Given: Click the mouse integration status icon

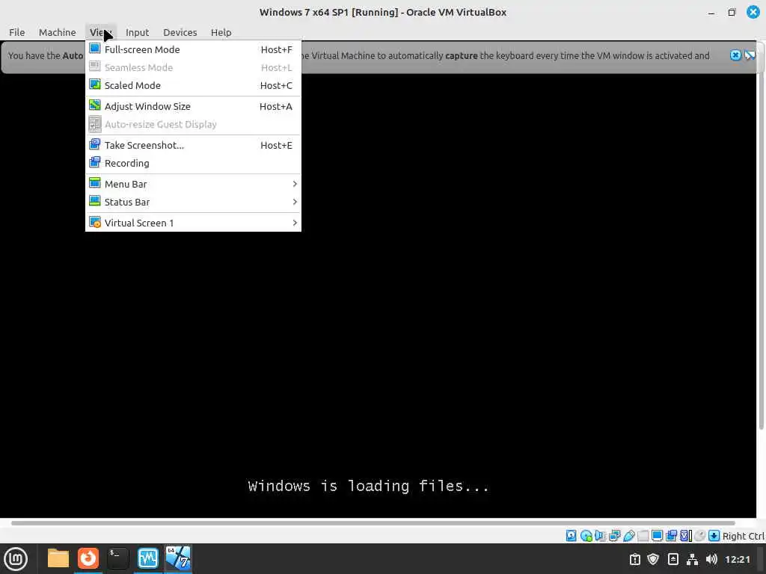Looking at the screenshot, I should [700, 536].
